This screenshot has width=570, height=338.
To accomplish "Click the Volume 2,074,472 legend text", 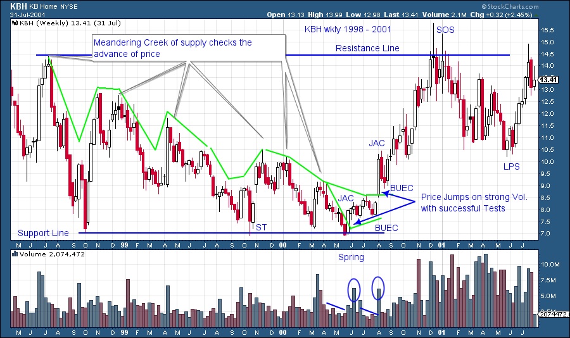I will 52,254.
